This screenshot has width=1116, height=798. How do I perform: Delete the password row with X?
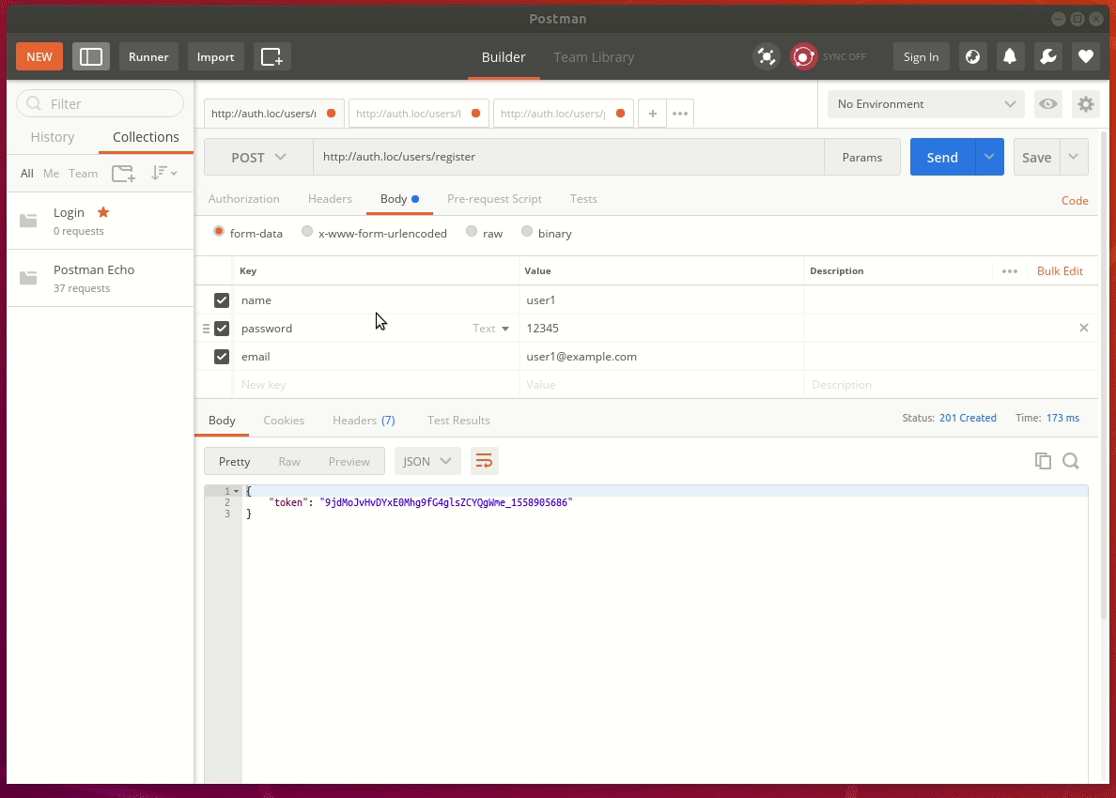click(1084, 328)
